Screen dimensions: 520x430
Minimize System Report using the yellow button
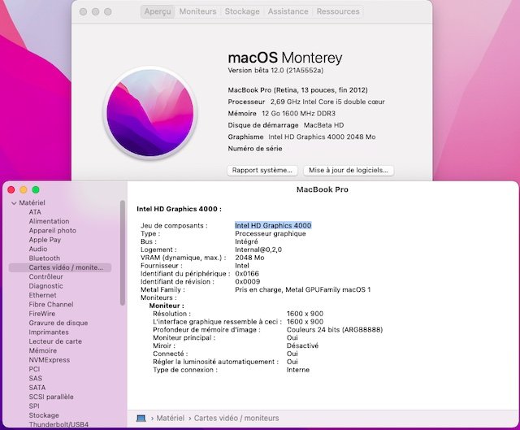(x=24, y=189)
